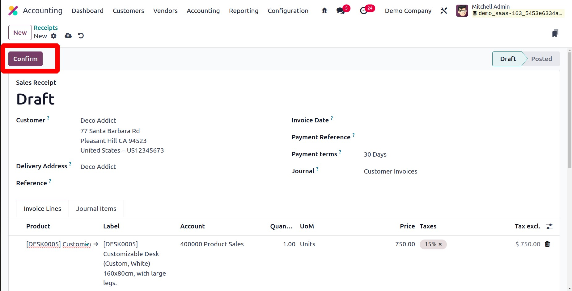This screenshot has height=291, width=572.
Task: Open the gear actions menu
Action: tap(54, 36)
